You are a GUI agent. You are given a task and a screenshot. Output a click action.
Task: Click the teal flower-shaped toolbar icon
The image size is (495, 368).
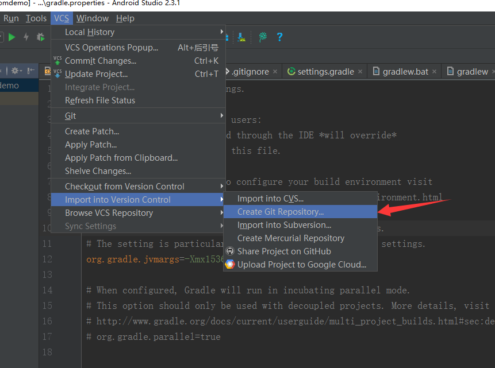coord(263,37)
